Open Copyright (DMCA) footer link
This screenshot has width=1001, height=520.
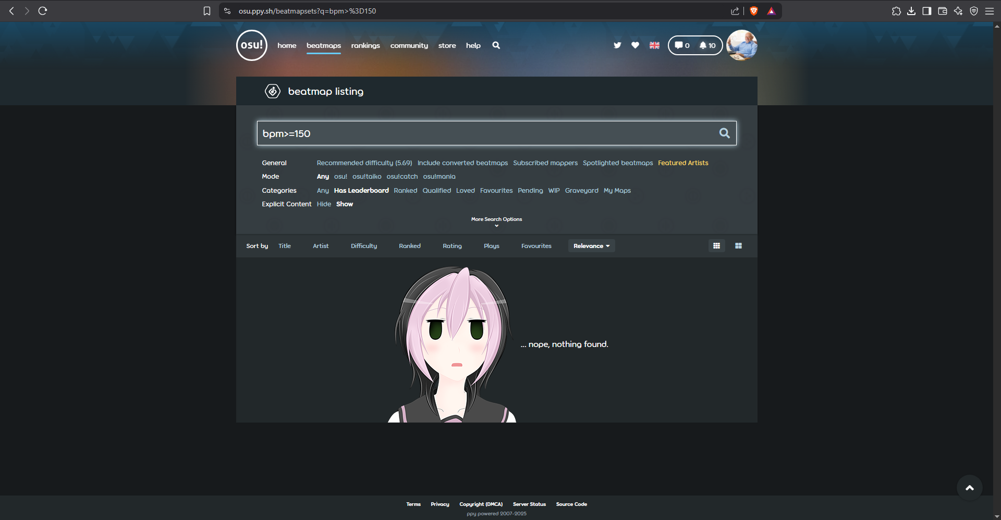[x=481, y=504]
